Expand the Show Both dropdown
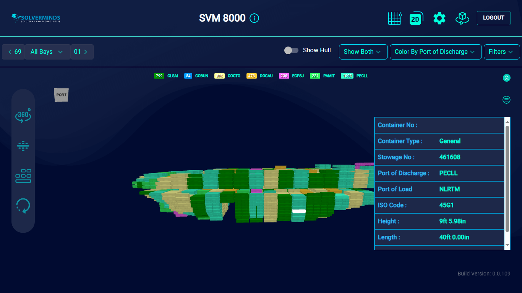Screen dimensions: 522x293 tap(363, 52)
